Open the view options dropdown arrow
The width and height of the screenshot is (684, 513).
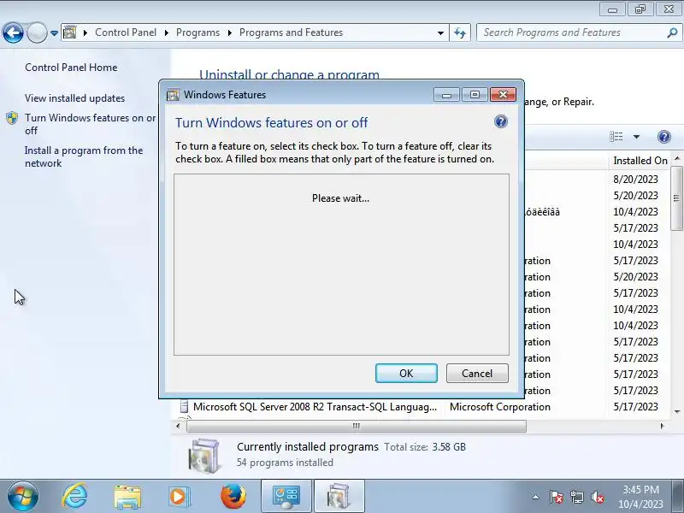(x=636, y=137)
